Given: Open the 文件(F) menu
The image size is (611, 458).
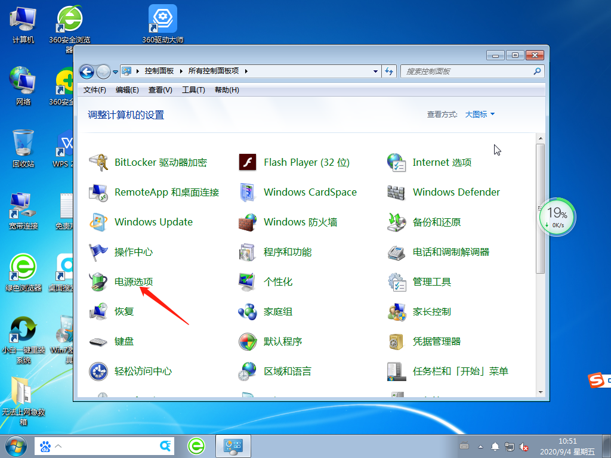Looking at the screenshot, I should click(x=95, y=90).
